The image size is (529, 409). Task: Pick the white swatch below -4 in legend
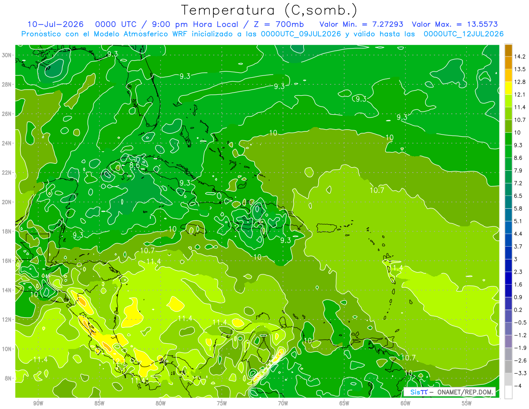coord(508,392)
